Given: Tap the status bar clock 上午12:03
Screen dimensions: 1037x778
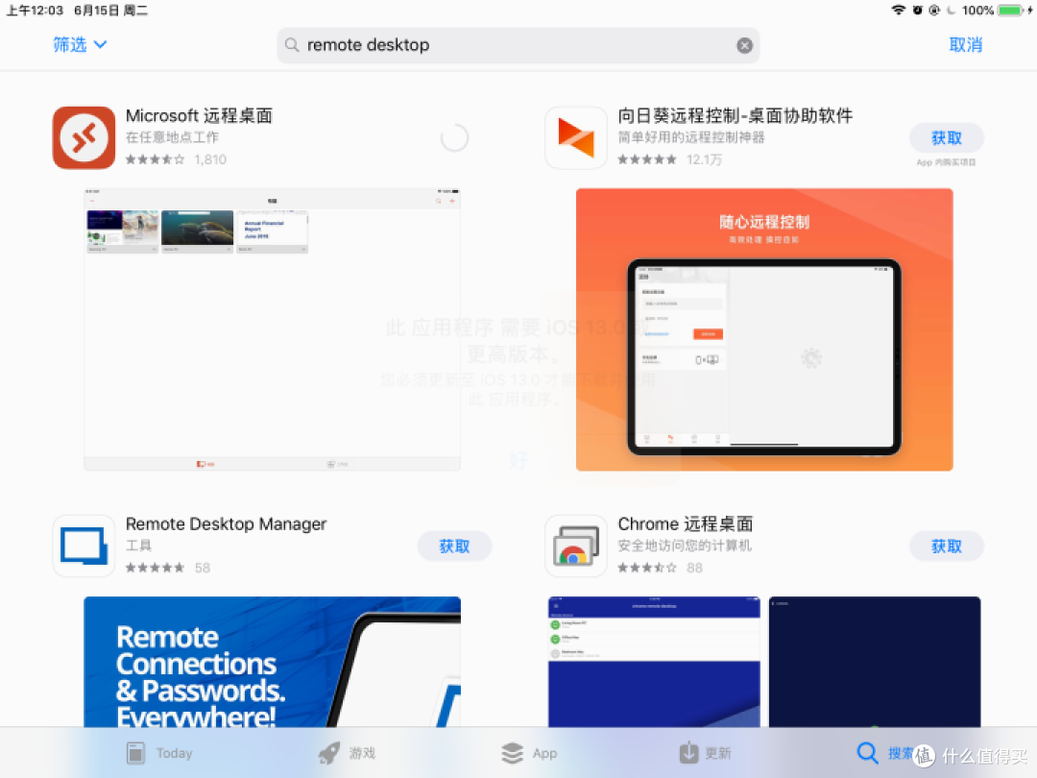Looking at the screenshot, I should tap(35, 10).
